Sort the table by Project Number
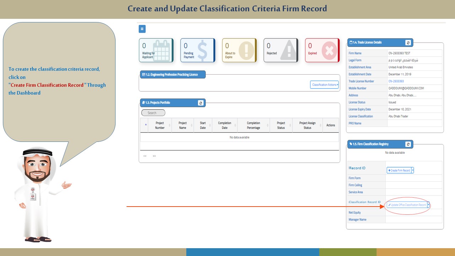 pyautogui.click(x=160, y=125)
